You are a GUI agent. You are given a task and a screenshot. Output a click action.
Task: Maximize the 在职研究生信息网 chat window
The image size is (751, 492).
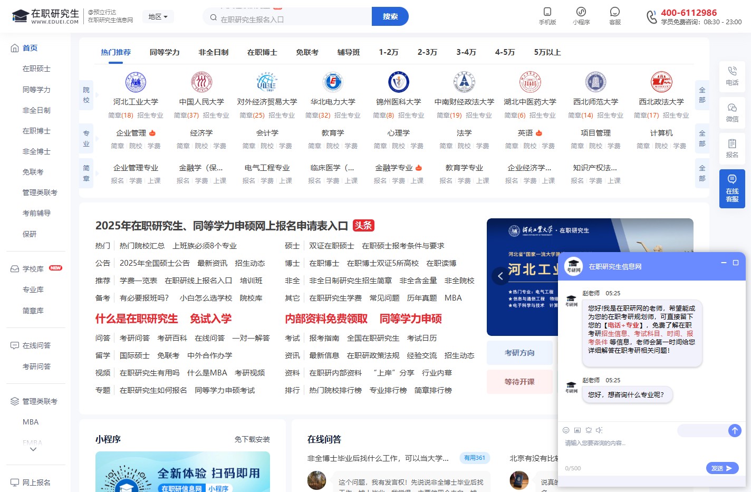tap(736, 262)
